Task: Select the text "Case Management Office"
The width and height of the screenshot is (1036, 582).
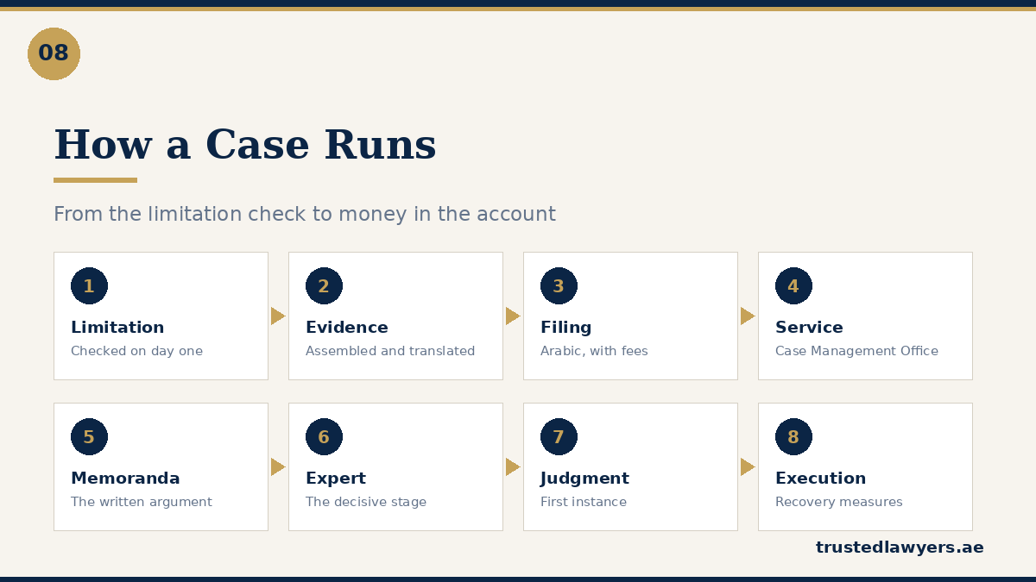Action: (856, 351)
